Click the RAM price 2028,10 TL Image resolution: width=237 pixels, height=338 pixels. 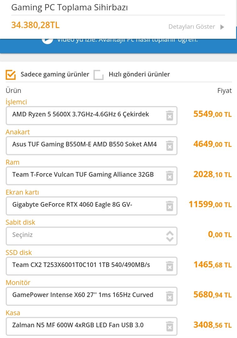pos(212,174)
